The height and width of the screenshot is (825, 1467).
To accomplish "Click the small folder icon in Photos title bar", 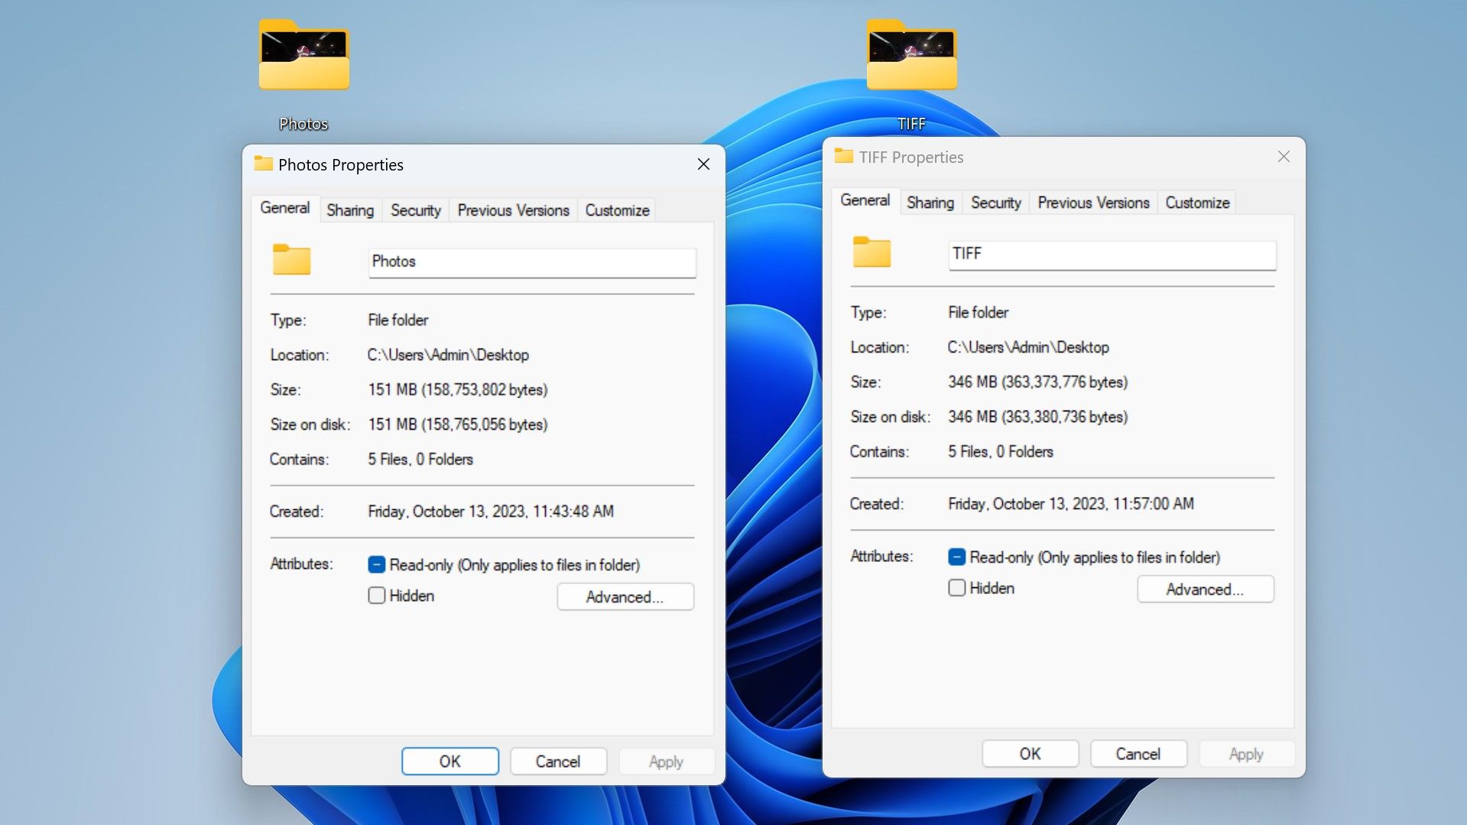I will pos(265,164).
